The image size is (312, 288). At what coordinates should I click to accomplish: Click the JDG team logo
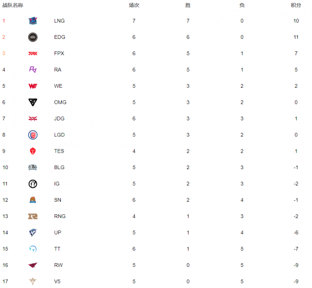33,119
